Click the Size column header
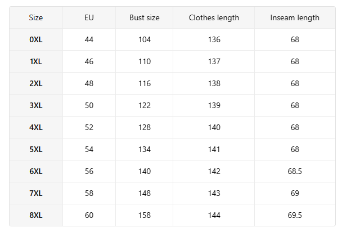The width and height of the screenshot is (342, 232). [x=36, y=17]
